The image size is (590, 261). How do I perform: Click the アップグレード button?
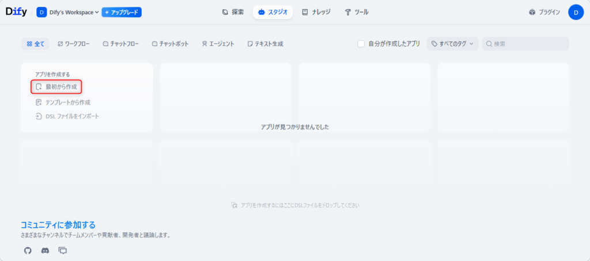(x=122, y=12)
